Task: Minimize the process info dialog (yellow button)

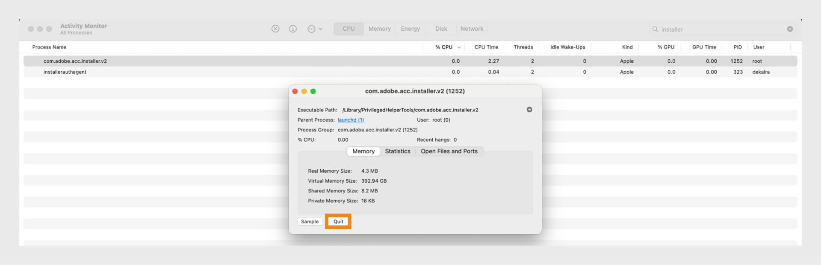Action: pos(304,91)
